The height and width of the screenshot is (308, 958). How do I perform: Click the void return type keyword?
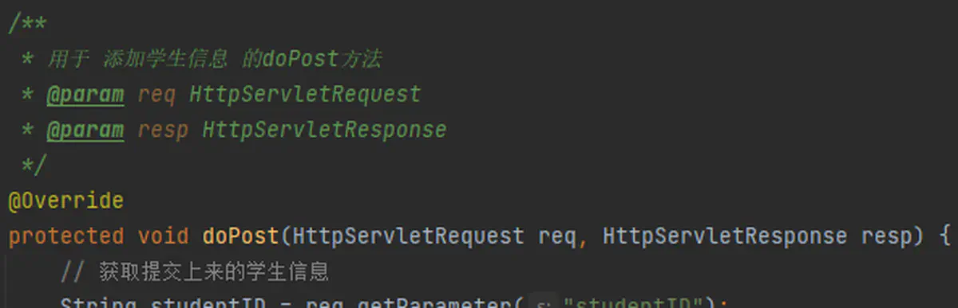coord(164,236)
